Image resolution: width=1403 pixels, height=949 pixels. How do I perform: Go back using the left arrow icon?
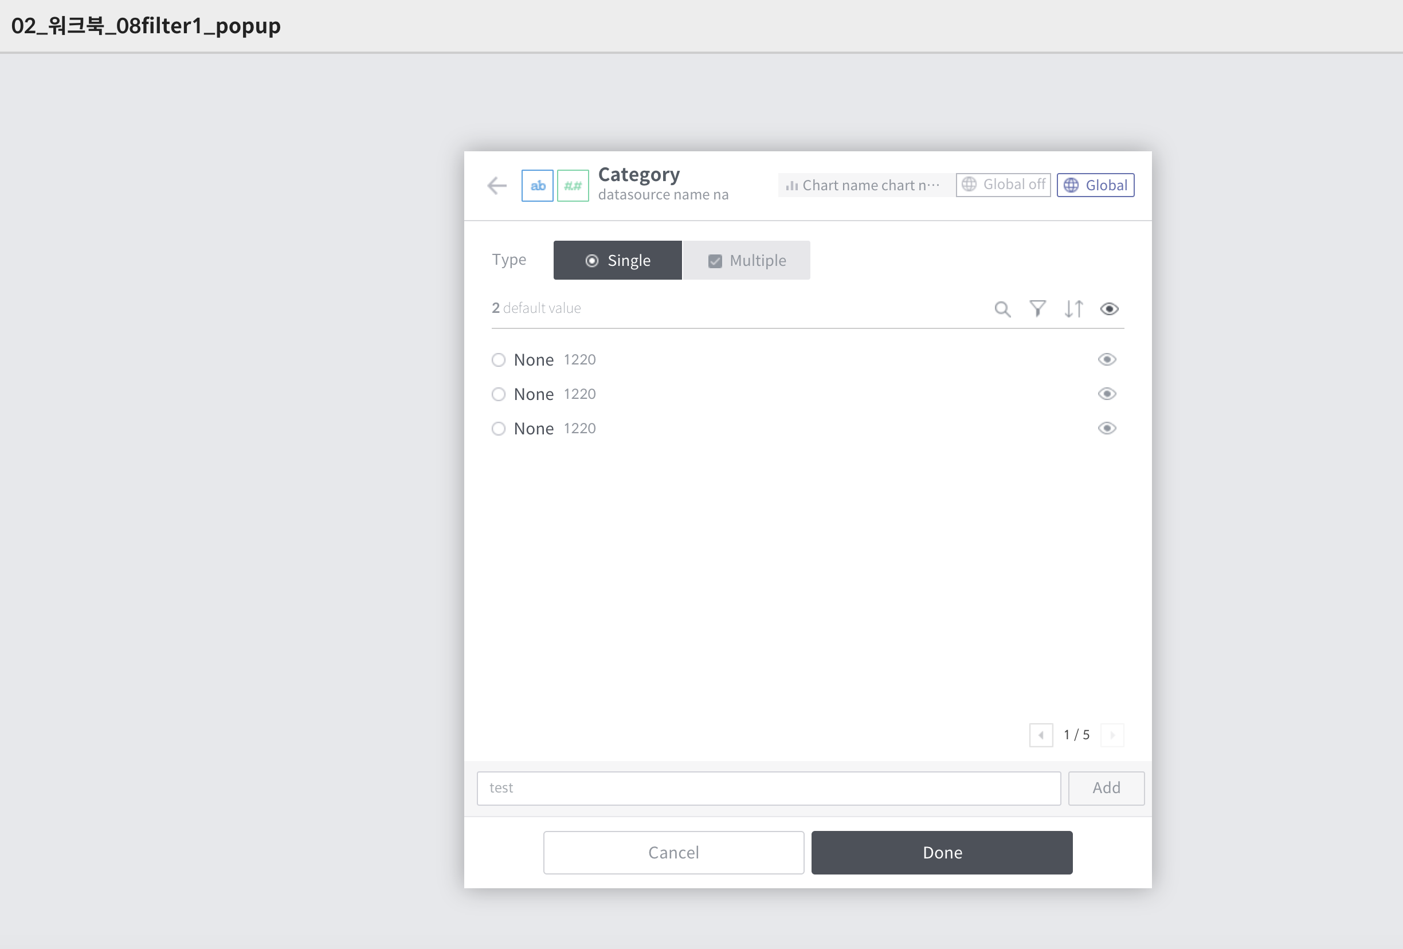click(x=496, y=185)
